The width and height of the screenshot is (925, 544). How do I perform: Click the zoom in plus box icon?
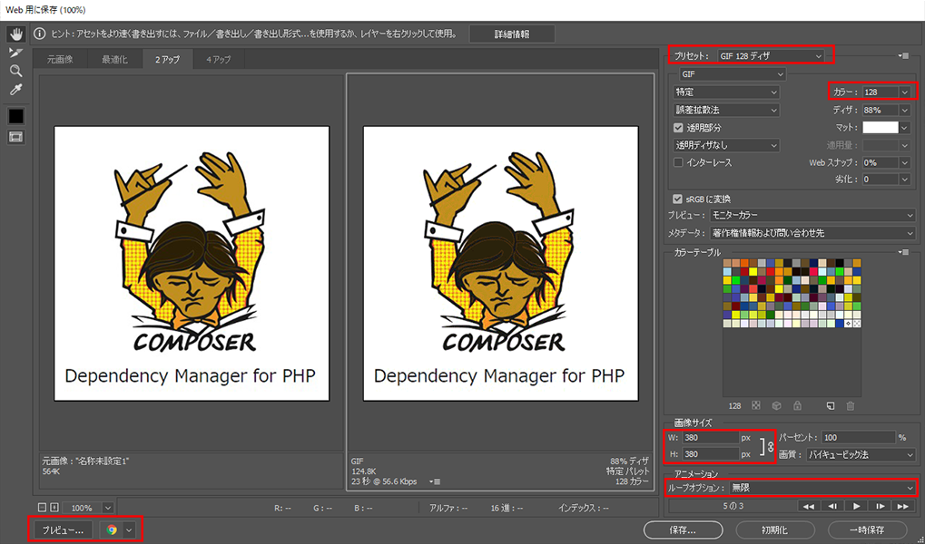coord(54,508)
